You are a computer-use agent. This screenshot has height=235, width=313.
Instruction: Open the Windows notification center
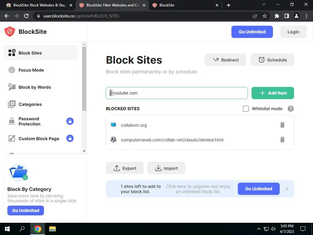click(x=303, y=229)
